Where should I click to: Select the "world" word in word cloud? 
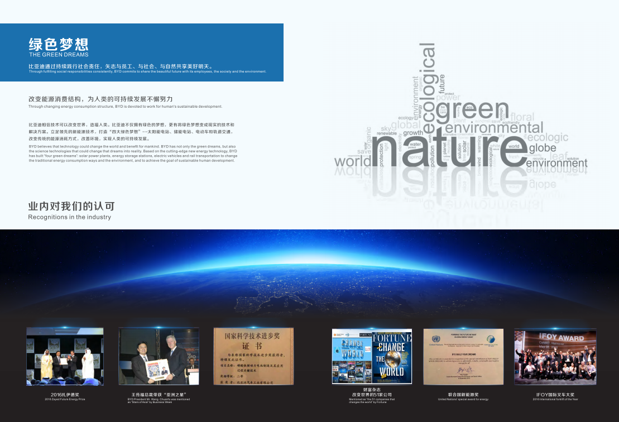tap(352, 162)
